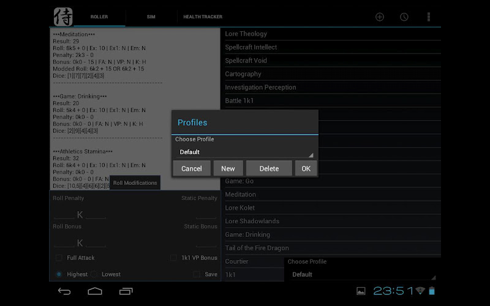Viewport: 490px width, 306px height.
Task: Select Spellcraft Void in the roll list
Action: pos(333,61)
